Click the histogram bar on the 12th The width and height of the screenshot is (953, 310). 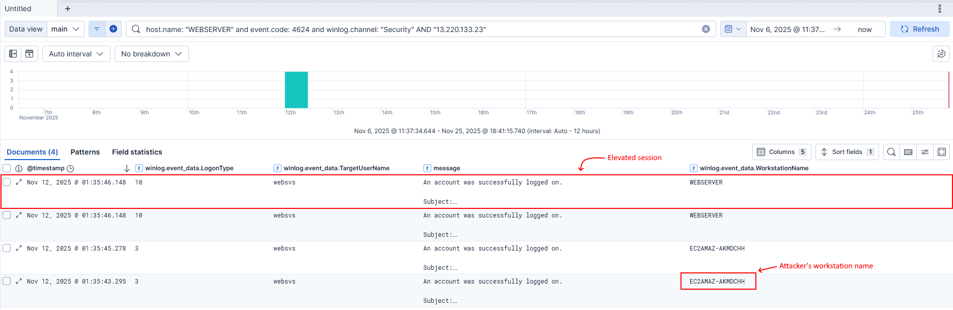click(x=296, y=90)
